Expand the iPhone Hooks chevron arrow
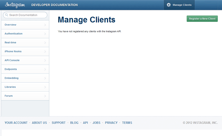Viewport: 222px width, 136px height. tap(45, 52)
